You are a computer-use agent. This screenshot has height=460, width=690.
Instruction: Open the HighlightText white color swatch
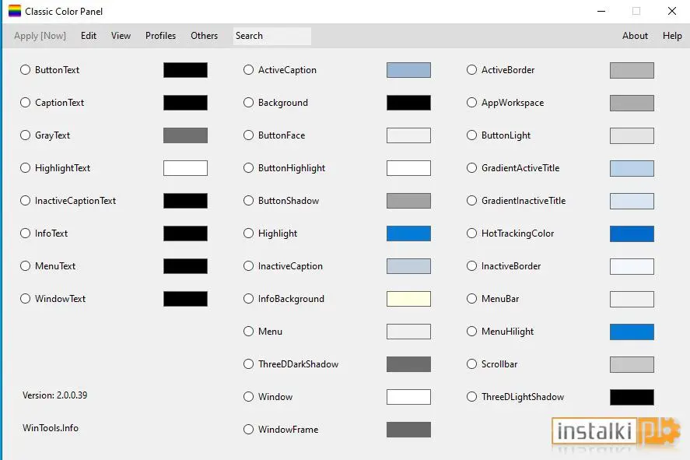tap(185, 168)
